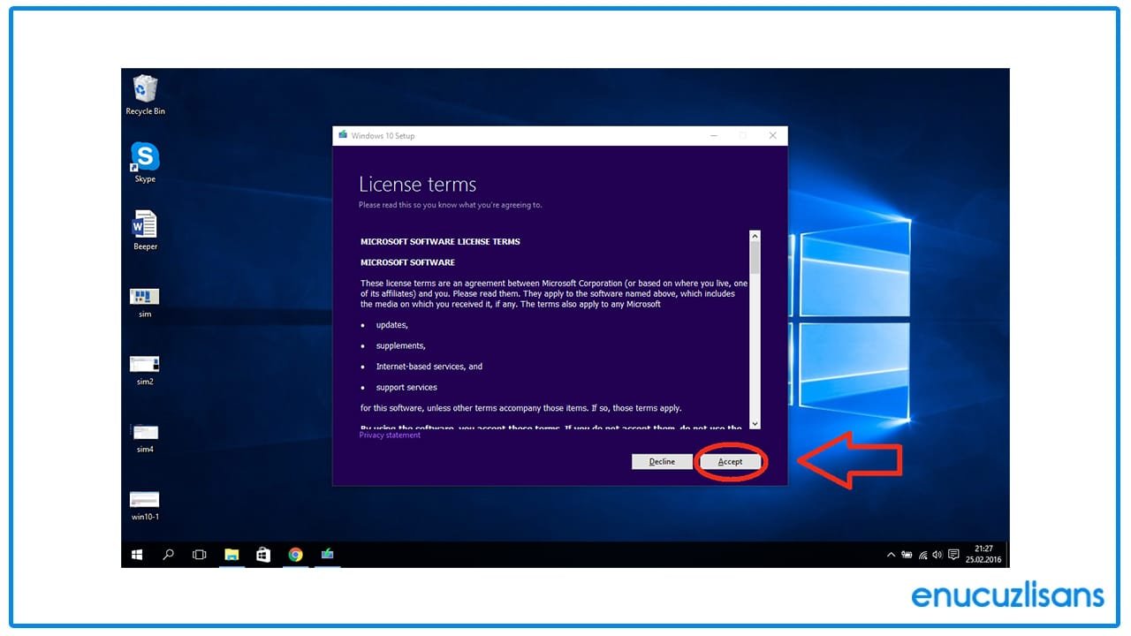1131x636 pixels.
Task: Open the volume speaker tray icon
Action: tap(937, 555)
